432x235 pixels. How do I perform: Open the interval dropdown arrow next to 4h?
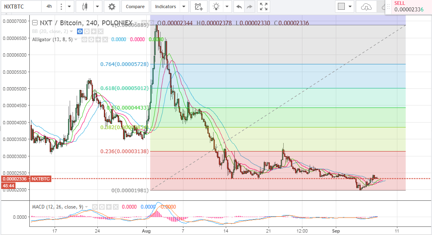tap(69, 7)
